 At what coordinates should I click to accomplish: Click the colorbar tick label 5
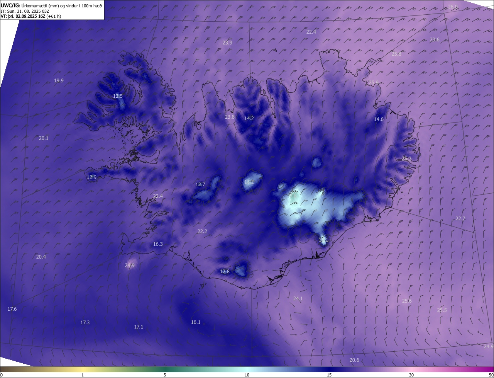pyautogui.click(x=165, y=375)
